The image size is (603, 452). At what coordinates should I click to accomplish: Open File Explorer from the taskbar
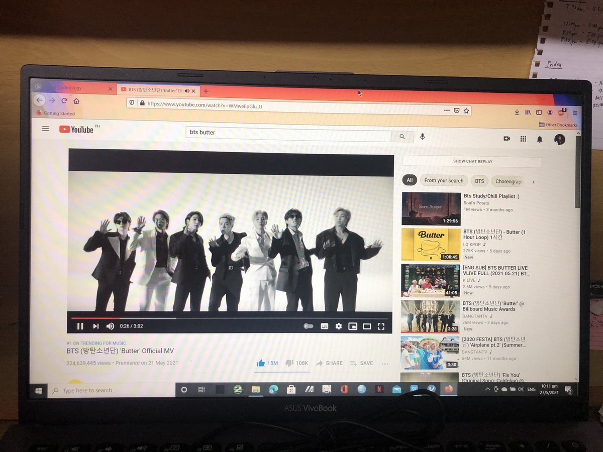pos(256,389)
